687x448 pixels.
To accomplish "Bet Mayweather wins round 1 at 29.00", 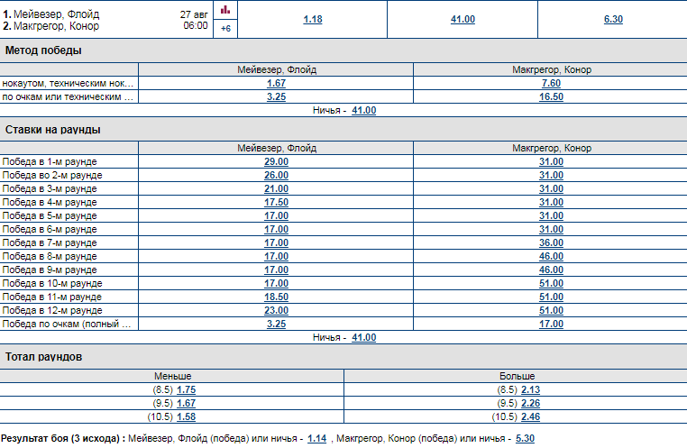I will click(276, 161).
